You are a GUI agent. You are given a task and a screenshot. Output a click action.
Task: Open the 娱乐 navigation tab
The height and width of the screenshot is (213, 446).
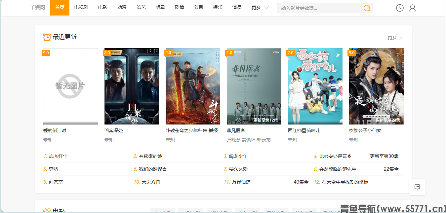[x=218, y=8]
